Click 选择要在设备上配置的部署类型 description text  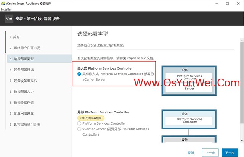click(101, 45)
